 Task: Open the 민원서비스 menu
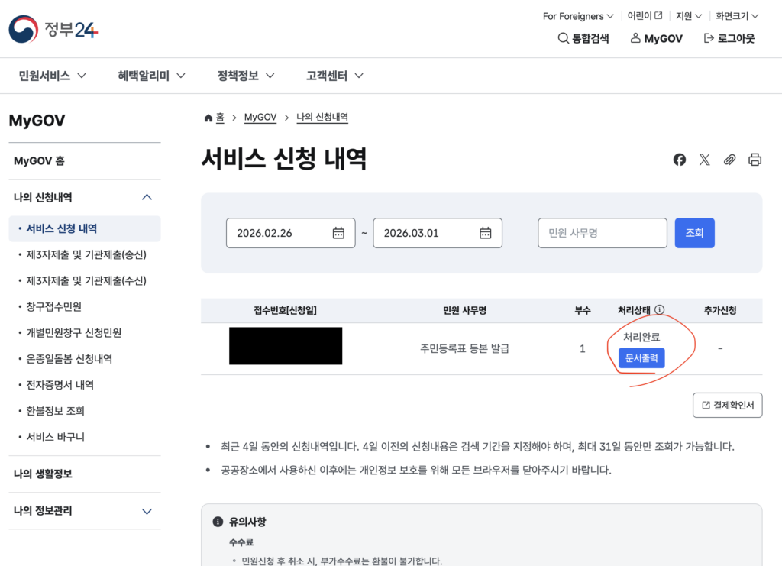[52, 76]
